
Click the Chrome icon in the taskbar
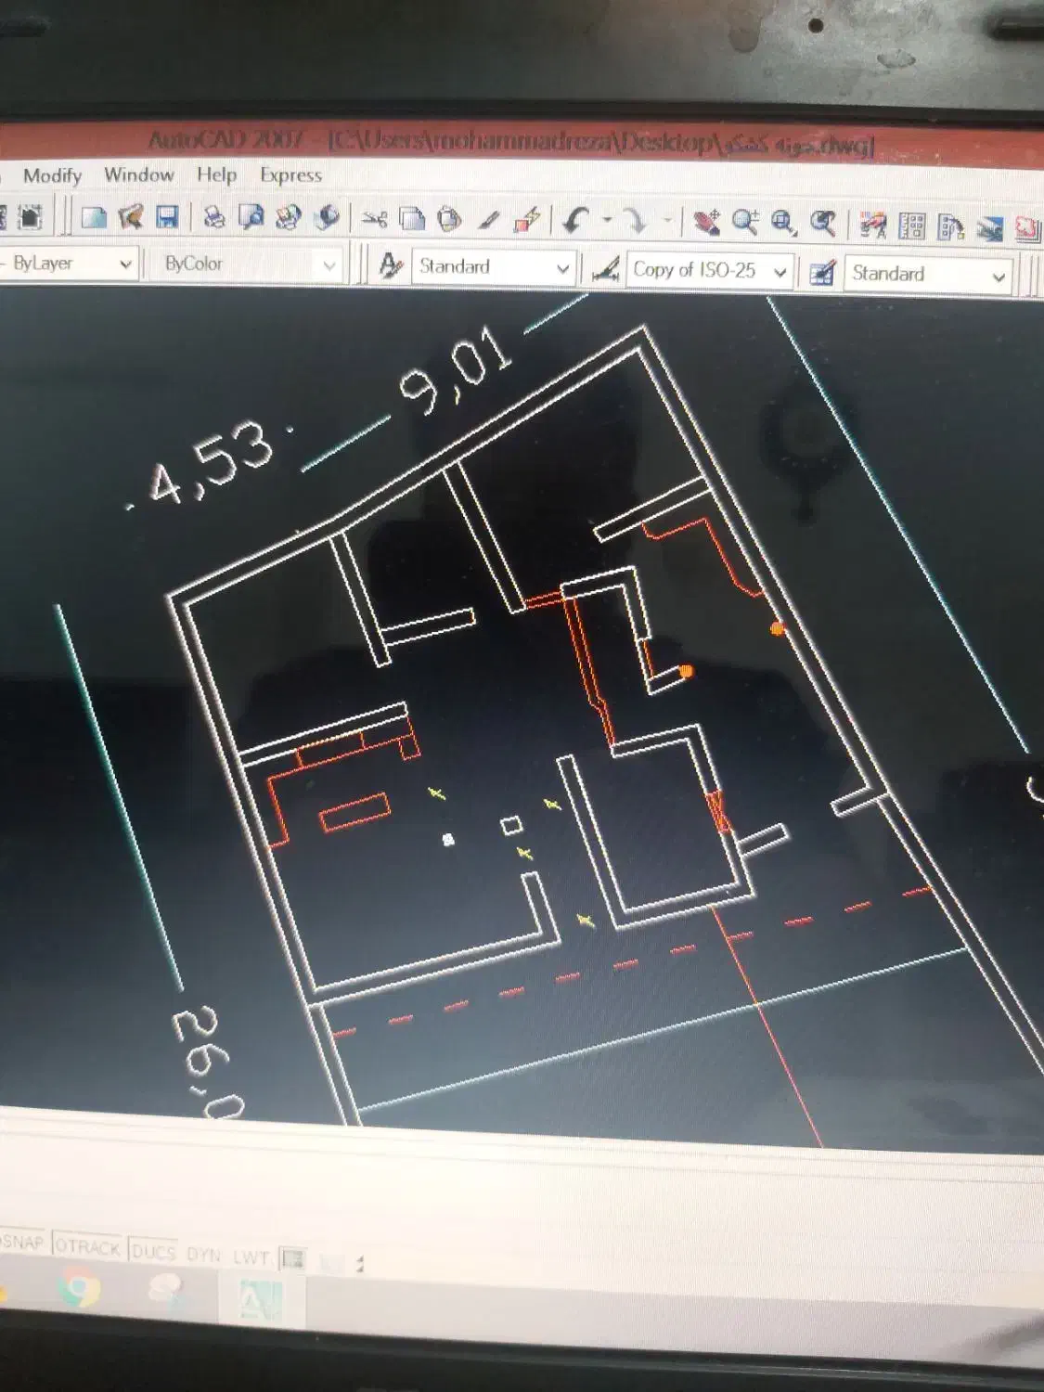(81, 1290)
